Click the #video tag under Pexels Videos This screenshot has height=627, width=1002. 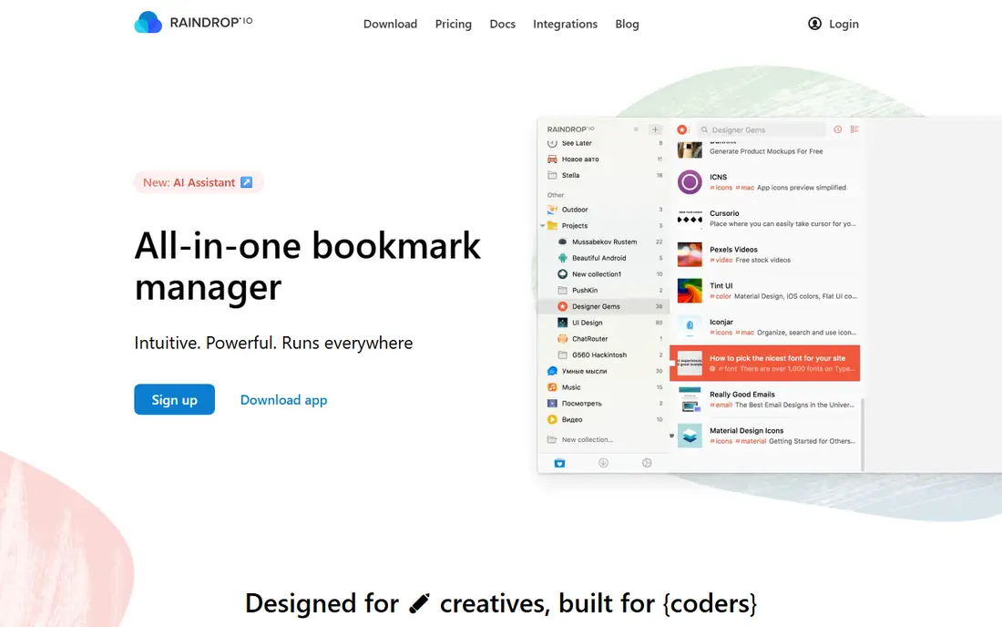pos(721,260)
